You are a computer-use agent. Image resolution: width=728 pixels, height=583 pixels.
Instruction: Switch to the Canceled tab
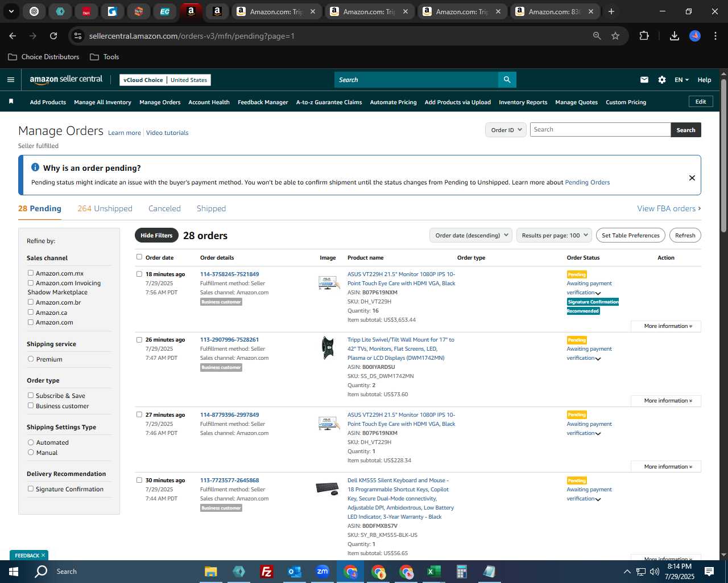pos(164,208)
